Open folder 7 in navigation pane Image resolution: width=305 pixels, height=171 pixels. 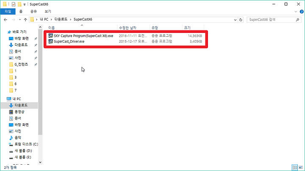15,90
